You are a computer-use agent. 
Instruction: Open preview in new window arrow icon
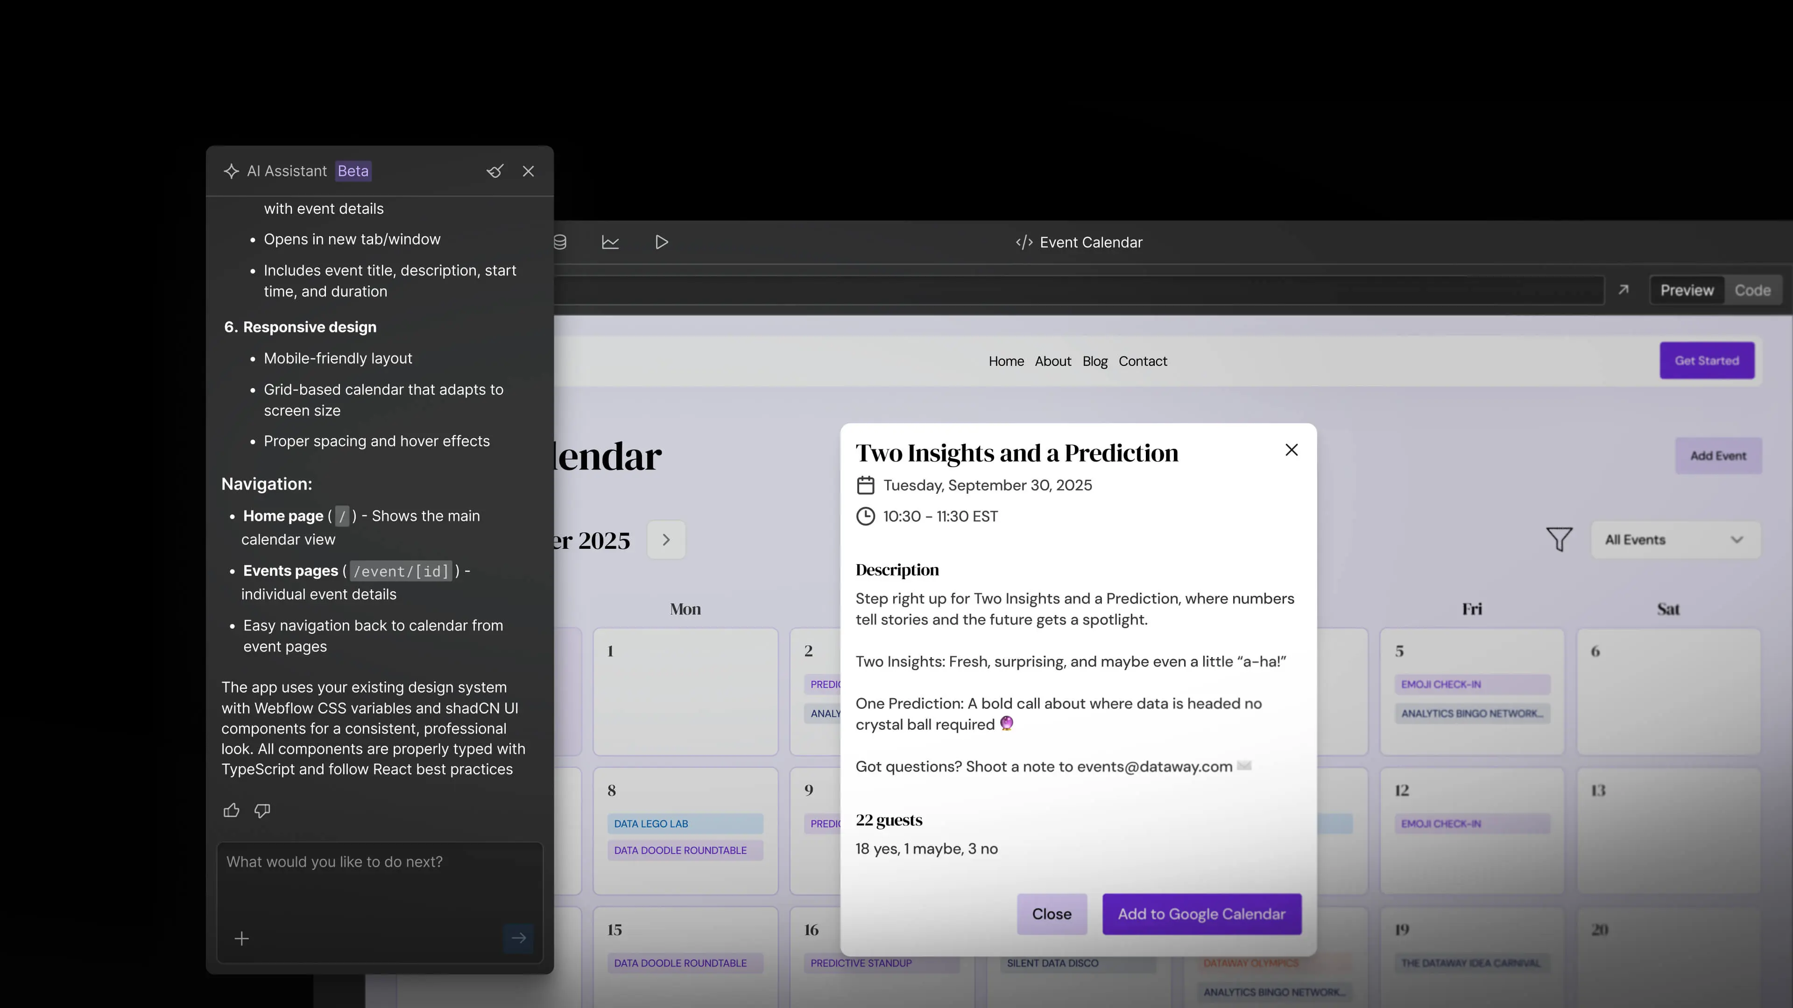click(x=1623, y=290)
